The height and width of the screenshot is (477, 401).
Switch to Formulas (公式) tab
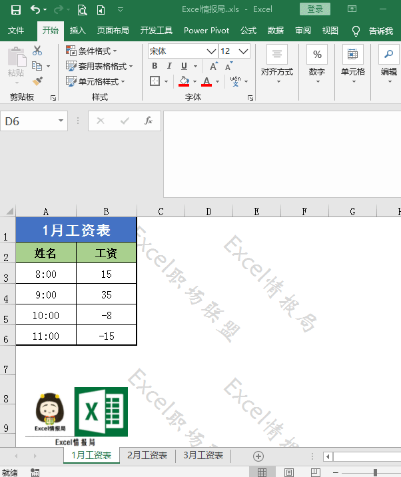click(x=248, y=31)
